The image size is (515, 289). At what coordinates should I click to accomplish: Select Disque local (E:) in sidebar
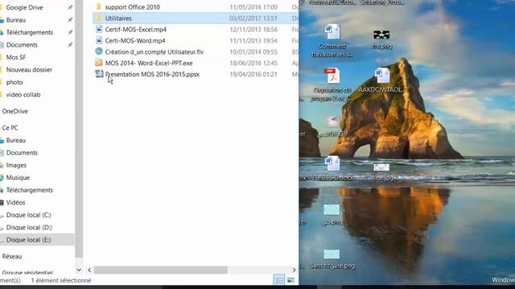point(28,239)
